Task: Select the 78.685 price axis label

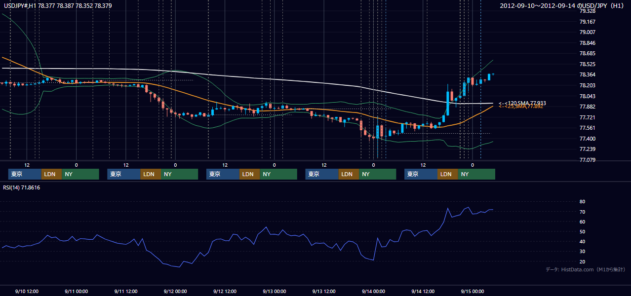Action: point(587,53)
